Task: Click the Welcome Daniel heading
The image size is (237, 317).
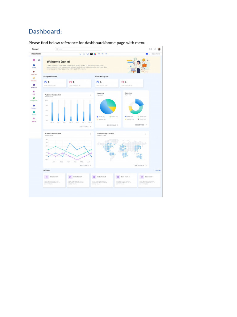Action: (58, 62)
